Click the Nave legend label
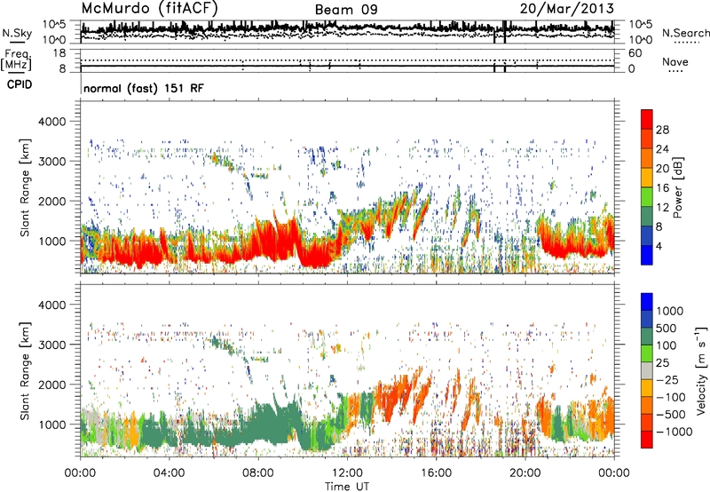The height and width of the screenshot is (492, 710). [675, 61]
